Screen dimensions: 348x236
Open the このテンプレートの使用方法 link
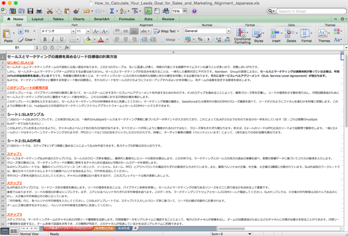pyautogui.click(x=28, y=88)
